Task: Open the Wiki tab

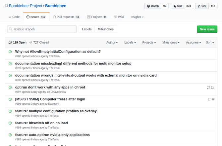Action: point(118,17)
